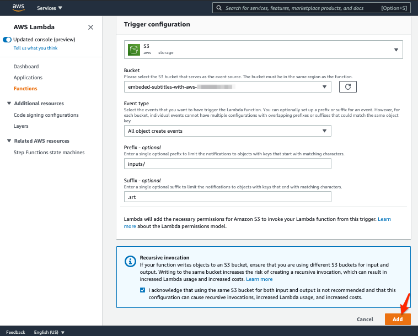Select Functions in sidebar
This screenshot has width=418, height=336.
pos(25,89)
